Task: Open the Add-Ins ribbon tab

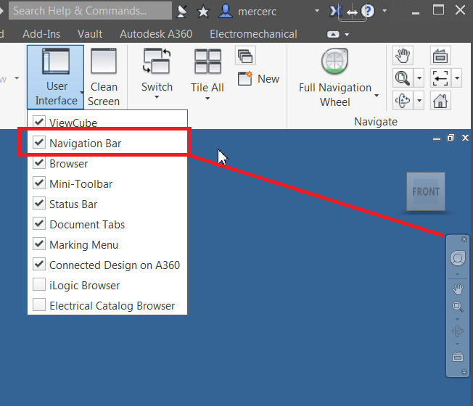Action: click(x=41, y=34)
